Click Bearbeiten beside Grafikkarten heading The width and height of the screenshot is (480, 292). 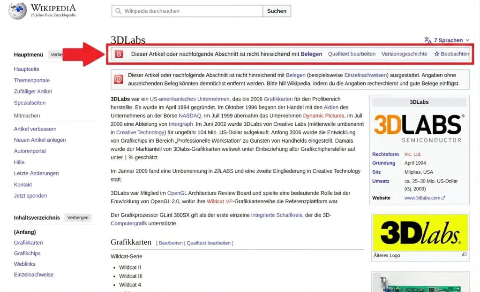pos(171,243)
